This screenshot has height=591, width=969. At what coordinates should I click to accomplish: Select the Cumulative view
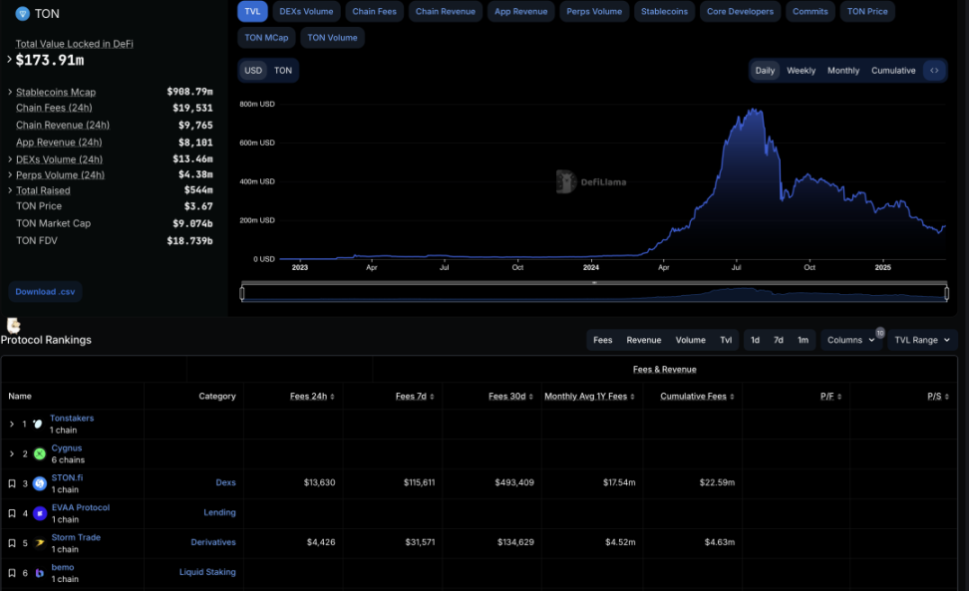[x=893, y=71]
